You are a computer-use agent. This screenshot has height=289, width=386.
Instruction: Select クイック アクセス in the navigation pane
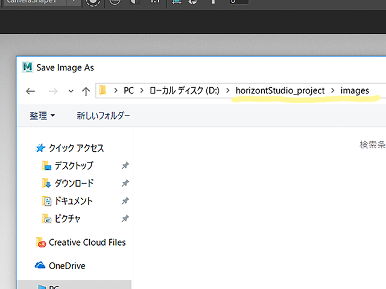click(77, 148)
